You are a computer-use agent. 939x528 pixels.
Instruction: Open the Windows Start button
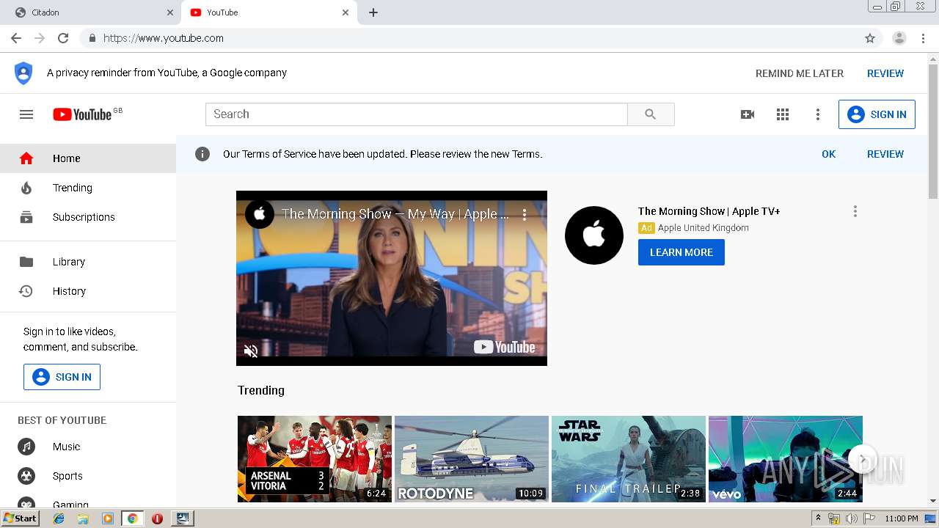coord(21,518)
